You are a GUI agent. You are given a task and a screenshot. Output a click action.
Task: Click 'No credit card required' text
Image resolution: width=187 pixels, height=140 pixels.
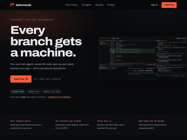coord(48,79)
